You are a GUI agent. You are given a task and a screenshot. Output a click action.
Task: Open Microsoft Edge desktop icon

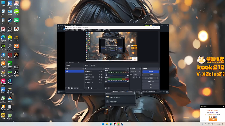coord(3,38)
